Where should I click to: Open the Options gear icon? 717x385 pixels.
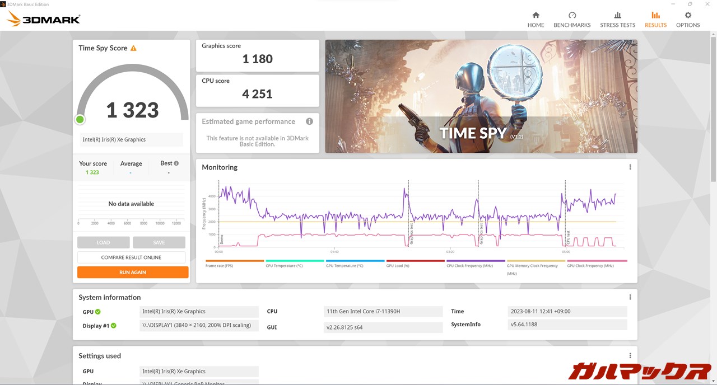point(688,16)
